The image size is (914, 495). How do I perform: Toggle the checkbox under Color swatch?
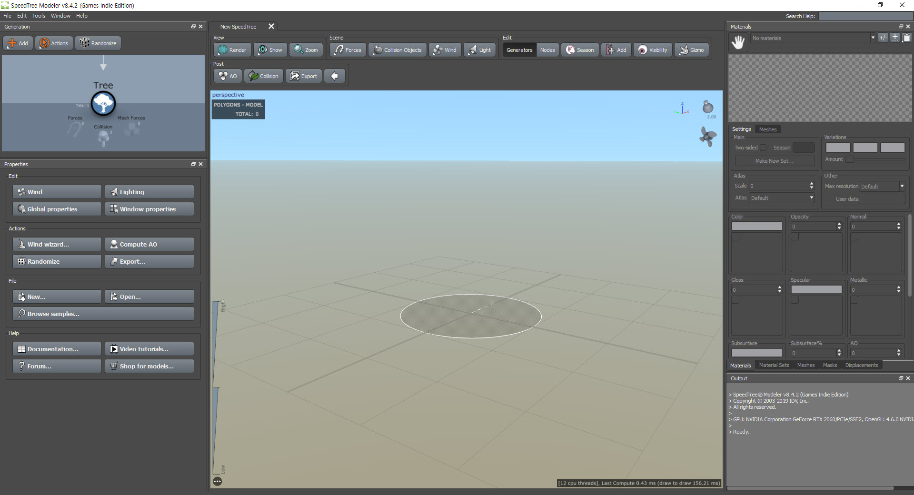[x=735, y=237]
